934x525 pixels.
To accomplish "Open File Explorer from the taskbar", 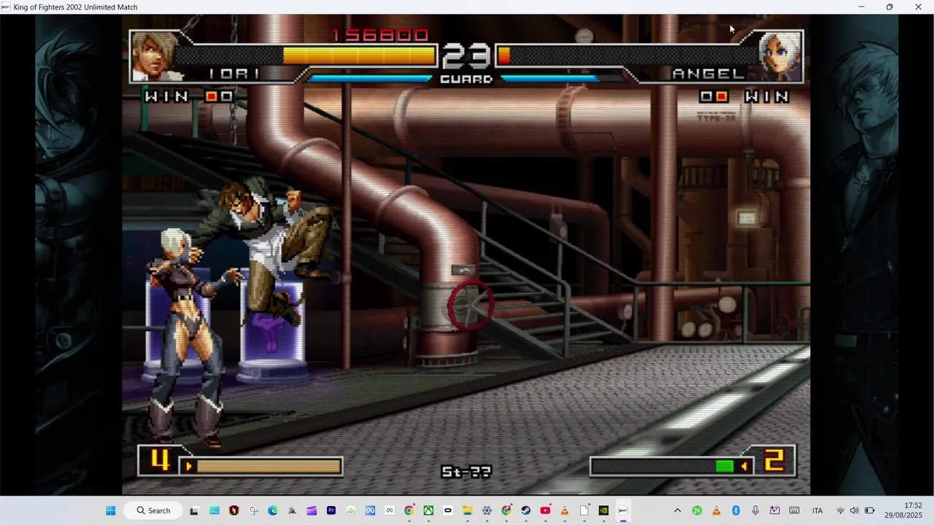I will tap(467, 510).
